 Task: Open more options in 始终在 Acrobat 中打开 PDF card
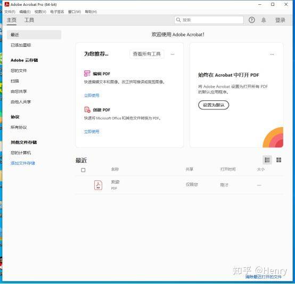(x=272, y=54)
